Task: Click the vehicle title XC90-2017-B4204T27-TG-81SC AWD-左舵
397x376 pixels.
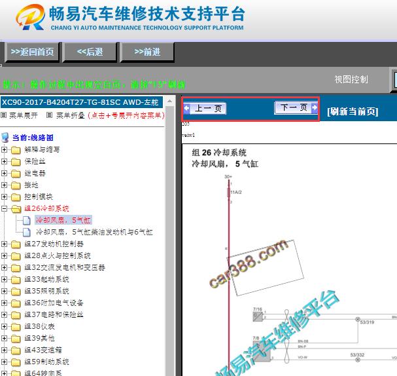Action: pos(80,102)
